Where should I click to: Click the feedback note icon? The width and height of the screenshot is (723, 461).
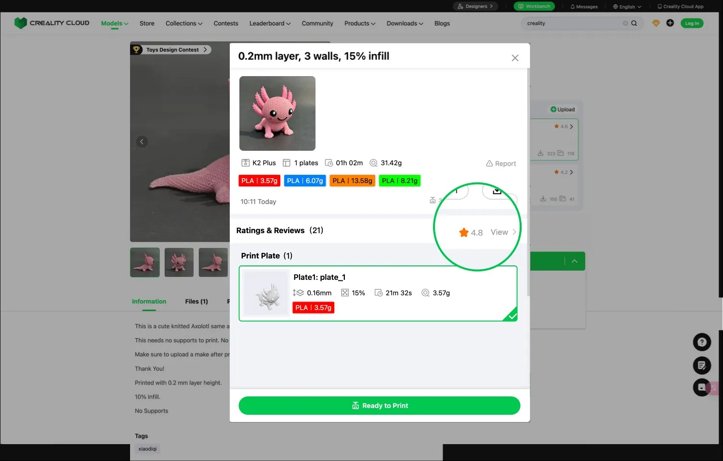coord(702,365)
